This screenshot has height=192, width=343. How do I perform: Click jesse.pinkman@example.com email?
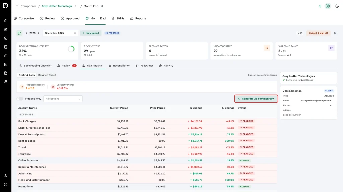click(316, 101)
